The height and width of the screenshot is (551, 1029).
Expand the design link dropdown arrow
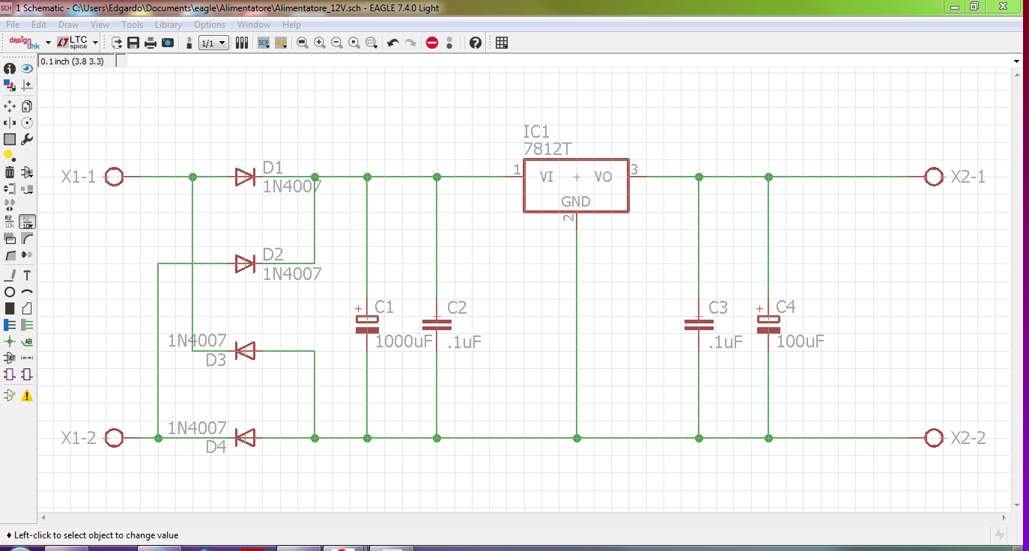[48, 43]
